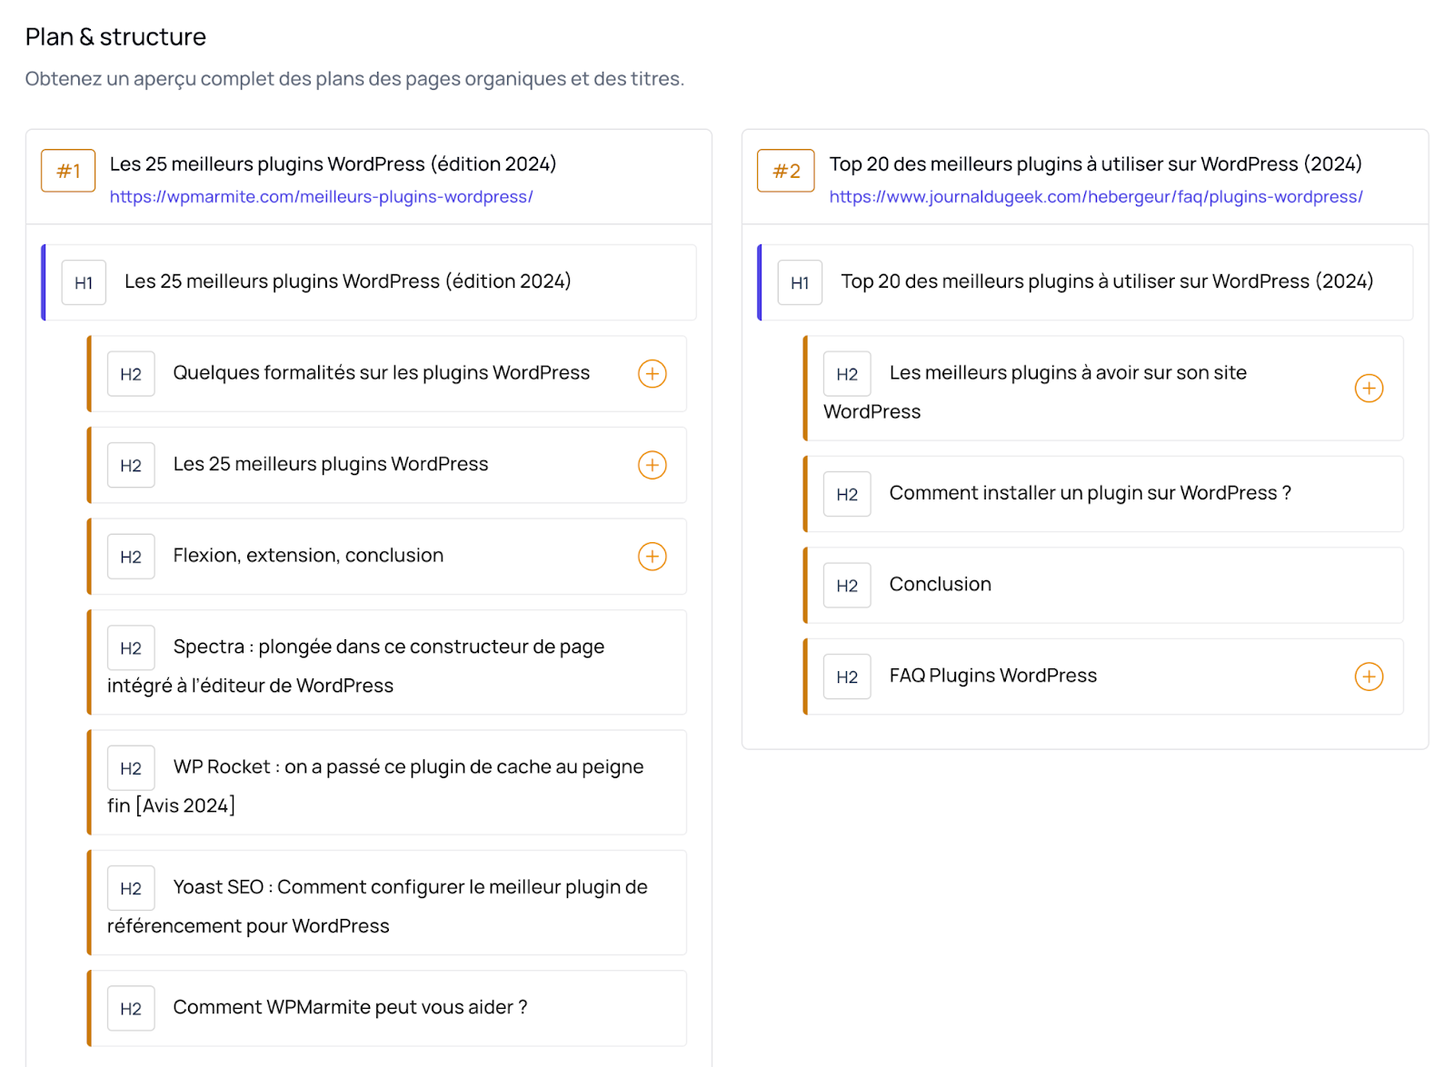Expand "Quelques formalités sur les plugins WordPress"
This screenshot has height=1067, width=1454.
pos(652,373)
